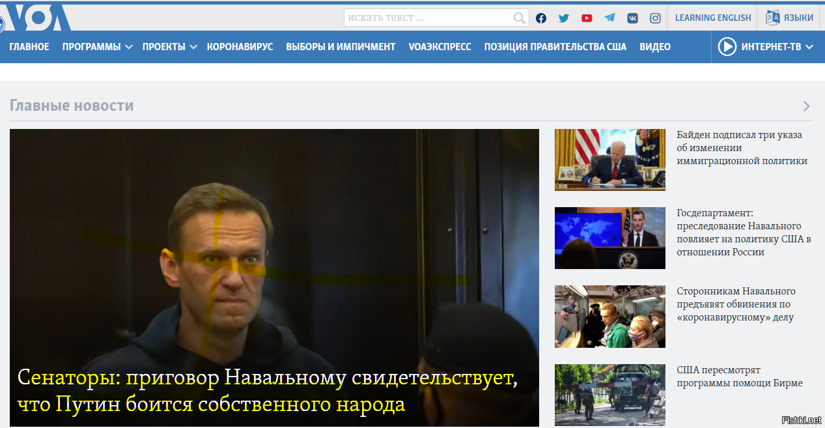Read Госдепартамент преследование Навального article
Viewport: 825px width, 428px height.
tap(744, 233)
